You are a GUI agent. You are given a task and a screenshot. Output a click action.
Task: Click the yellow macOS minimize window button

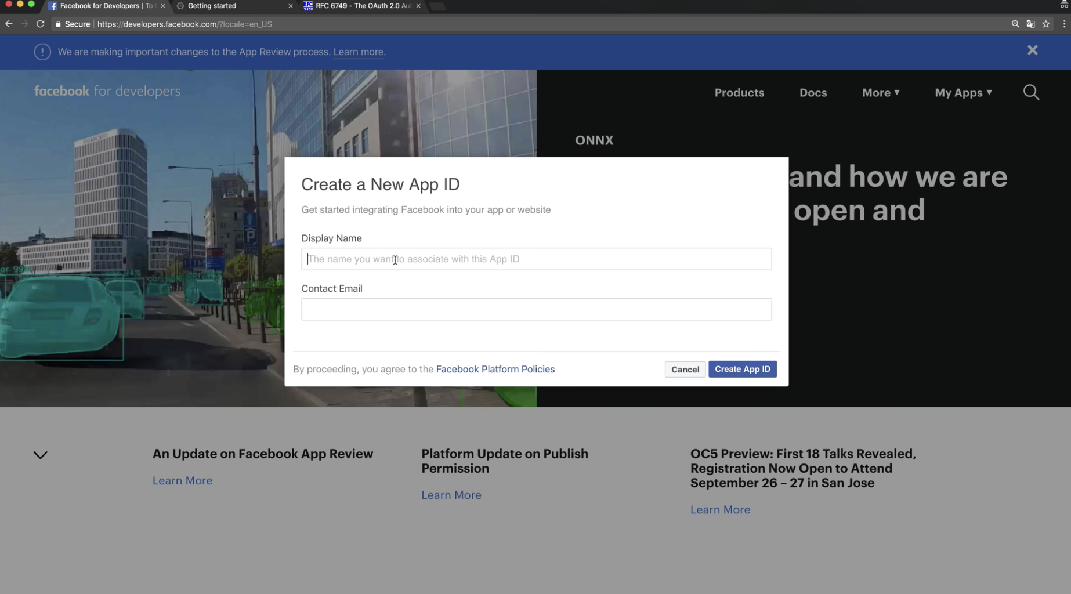pos(20,4)
